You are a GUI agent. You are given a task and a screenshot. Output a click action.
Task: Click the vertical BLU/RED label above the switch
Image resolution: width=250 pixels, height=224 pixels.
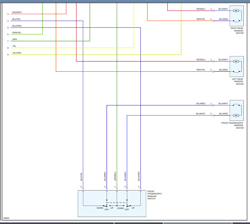(x=105, y=176)
